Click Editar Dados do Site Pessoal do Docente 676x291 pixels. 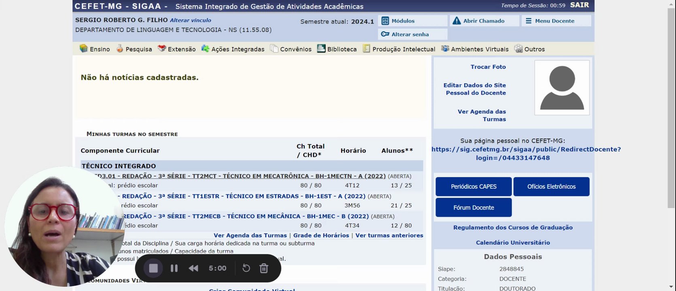coord(475,89)
